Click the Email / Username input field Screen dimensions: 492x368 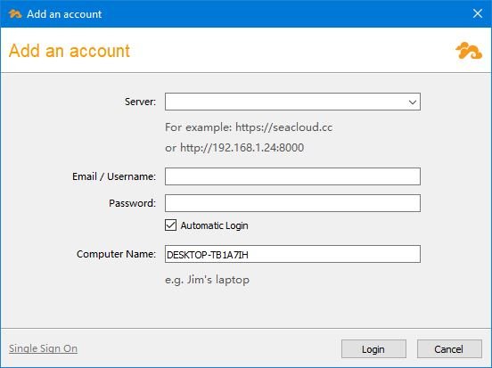coord(292,176)
